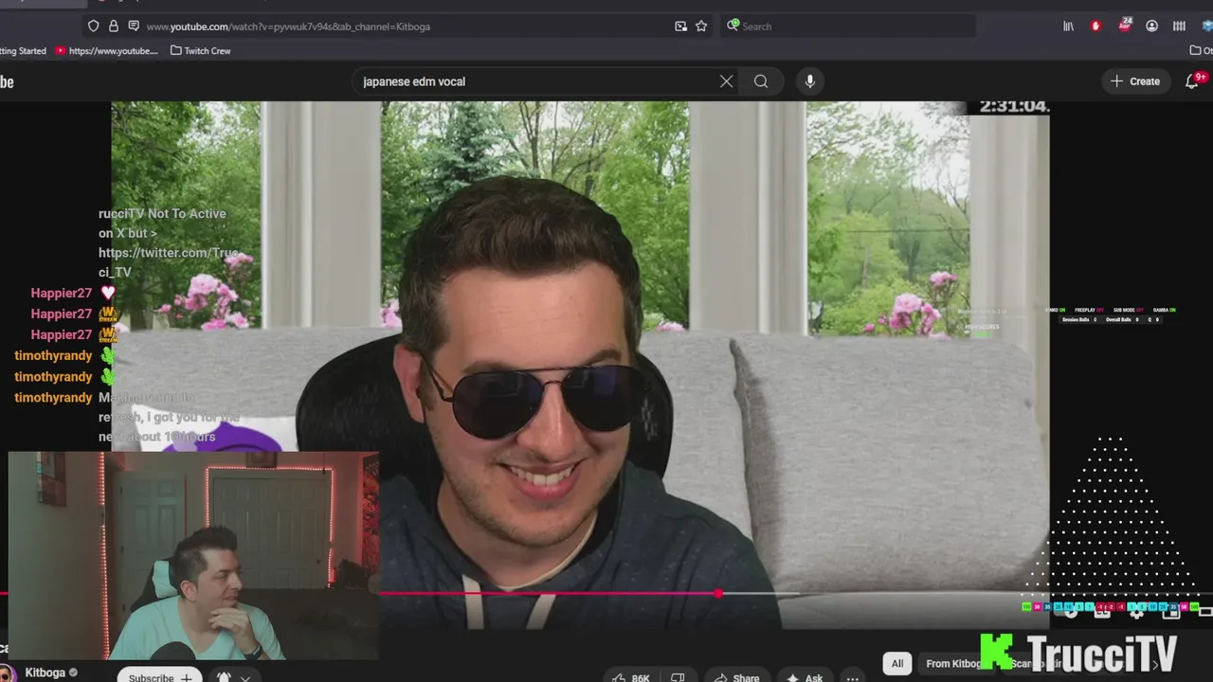
Task: Click the vertical bars extension icon
Action: coord(1179,27)
